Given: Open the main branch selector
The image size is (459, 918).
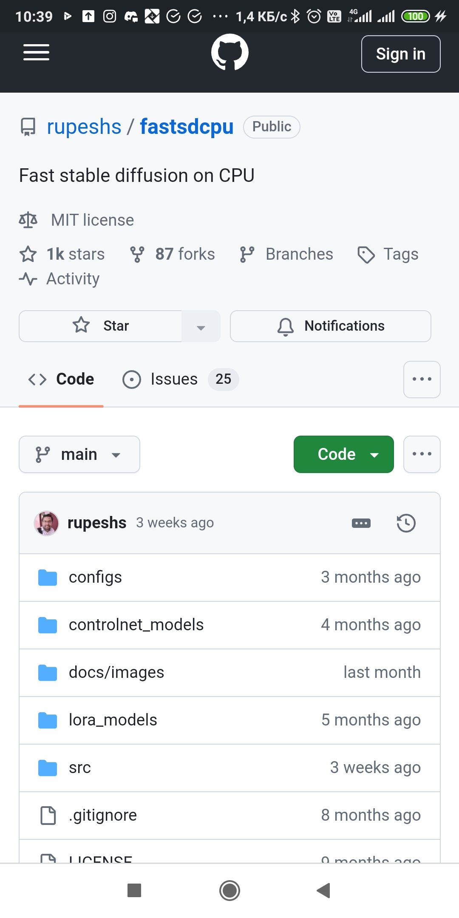Looking at the screenshot, I should click(x=79, y=454).
